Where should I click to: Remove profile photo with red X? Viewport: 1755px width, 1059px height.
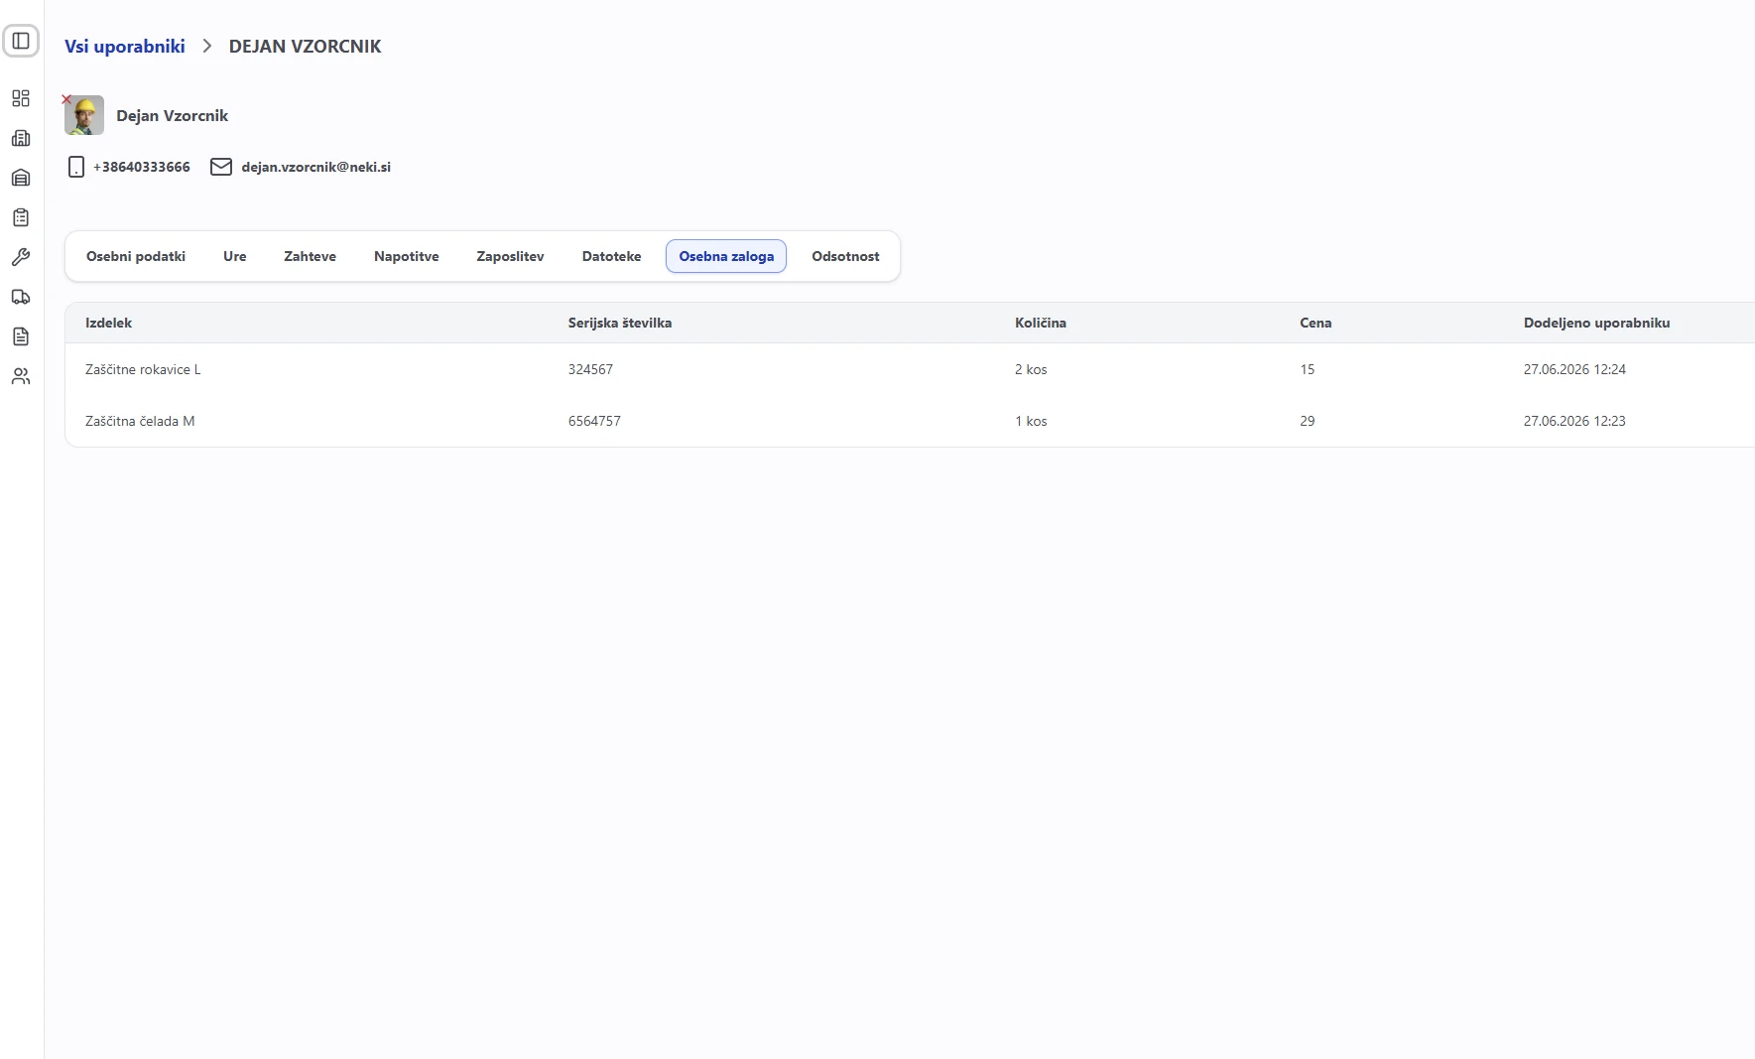pyautogui.click(x=66, y=99)
